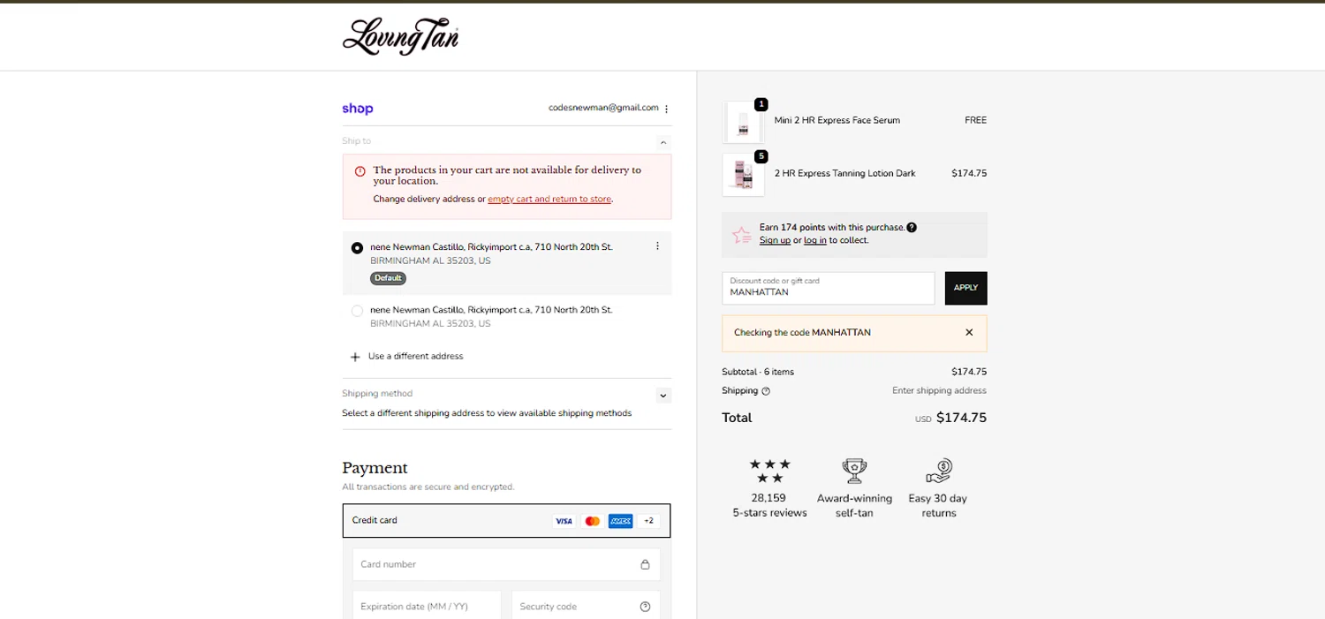Click quantity badge 5 on tanning lotion
This screenshot has height=619, width=1325.
pyautogui.click(x=761, y=156)
